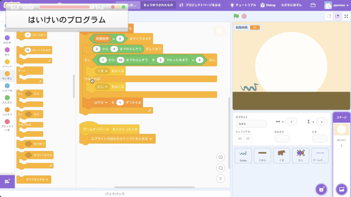Reset workspace zoom with equals icon

(221, 179)
